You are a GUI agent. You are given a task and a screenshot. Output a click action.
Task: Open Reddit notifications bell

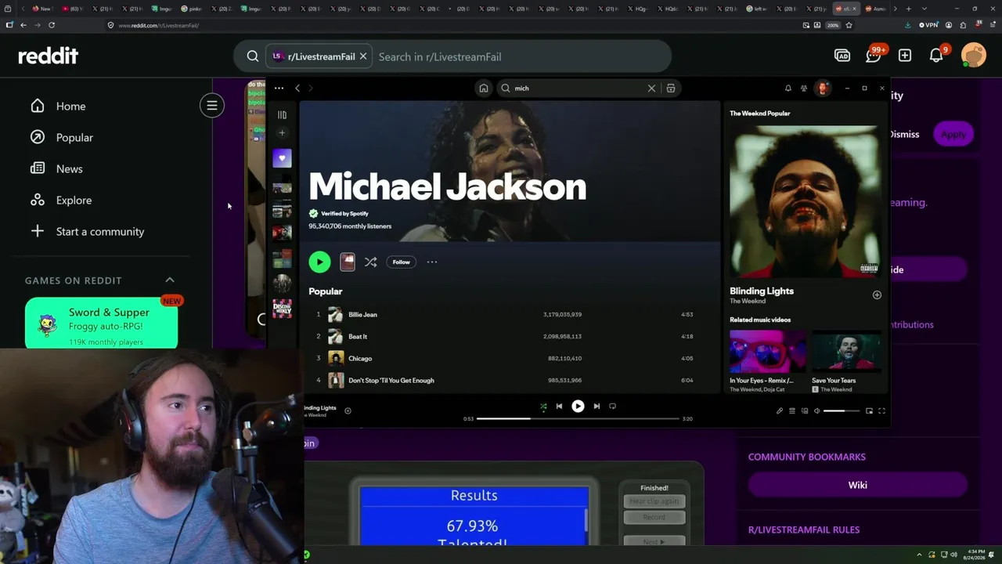(x=936, y=56)
